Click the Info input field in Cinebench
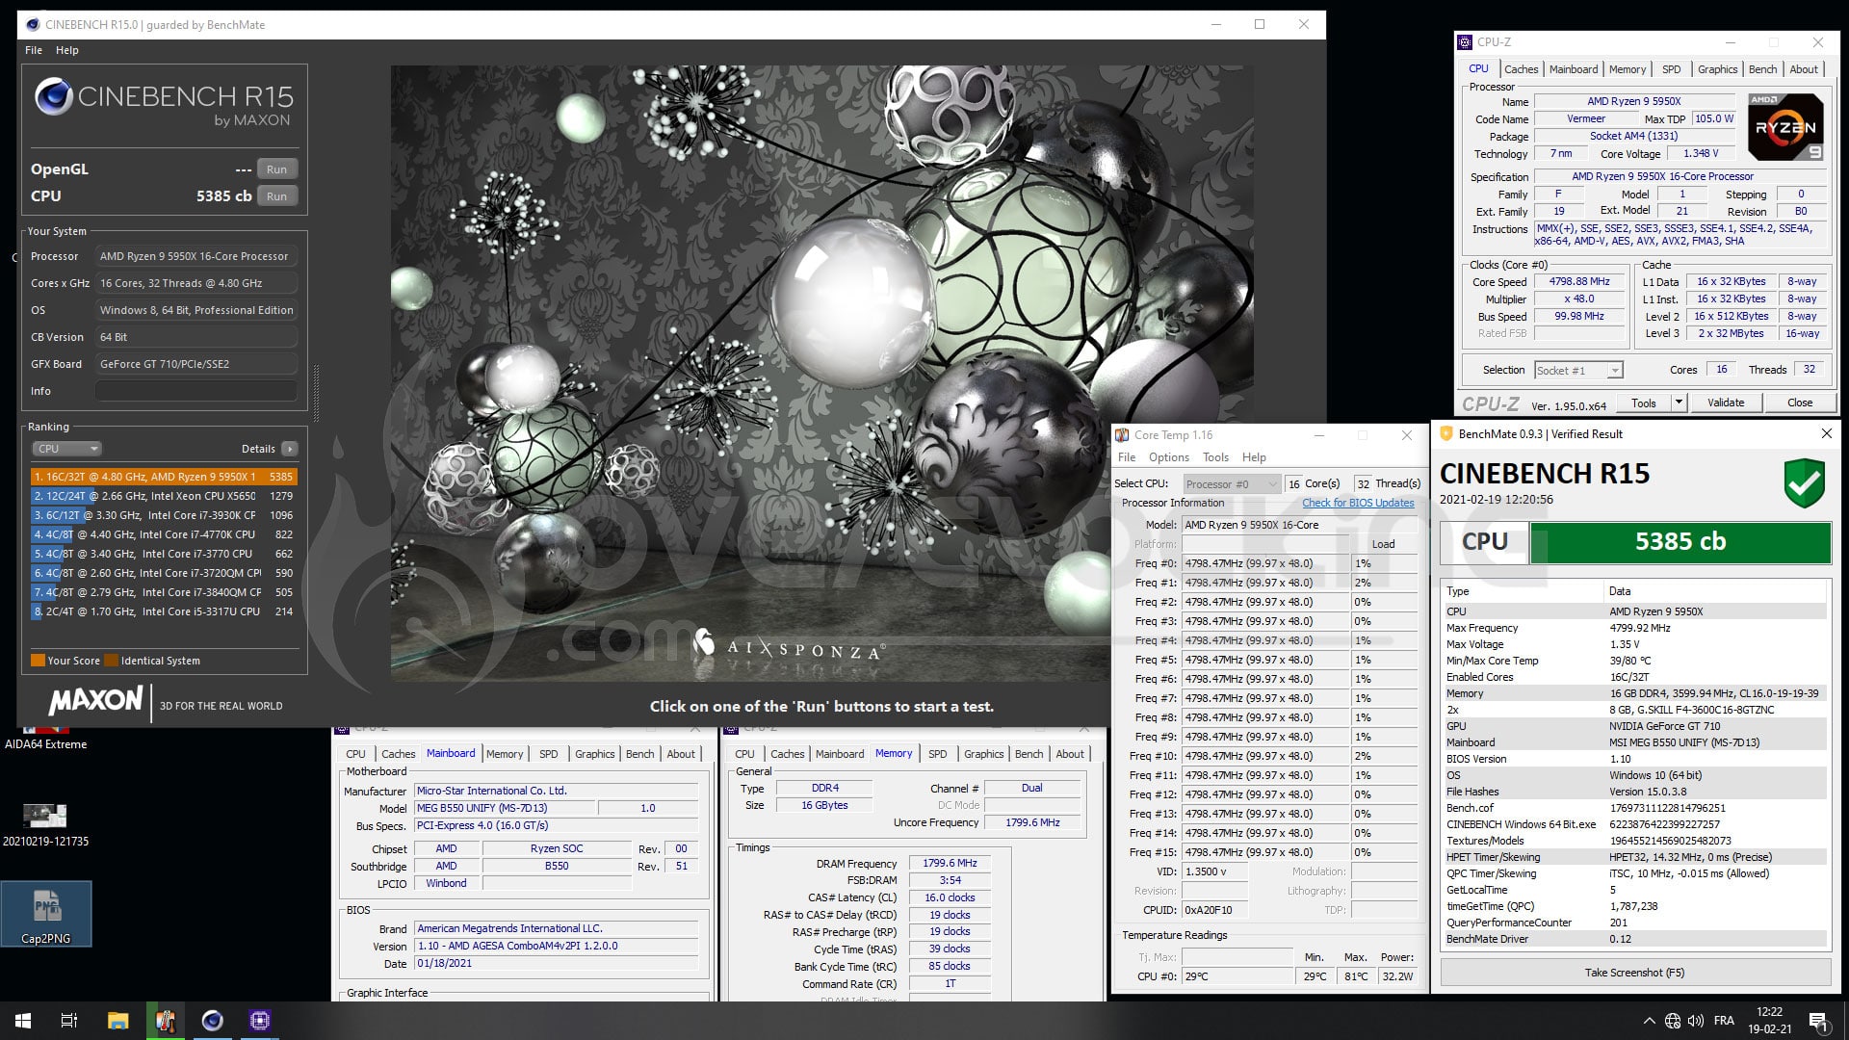The image size is (1849, 1040). (195, 391)
